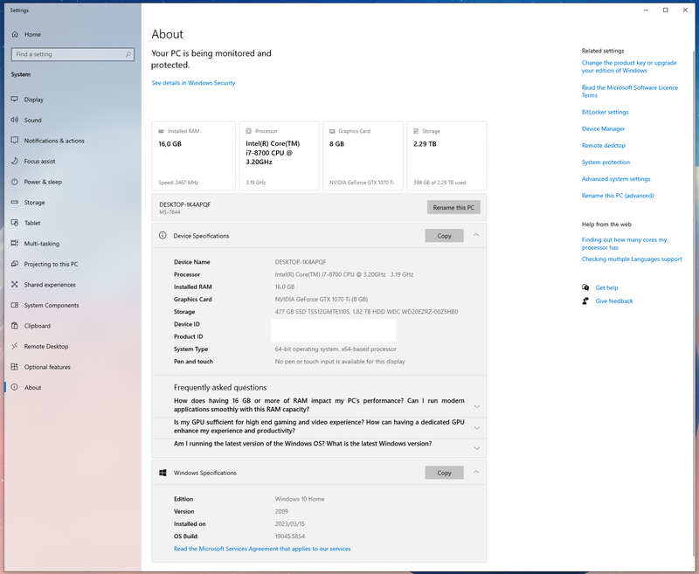This screenshot has height=574, width=699.
Task: Click the Optional features icon
Action: [x=15, y=366]
